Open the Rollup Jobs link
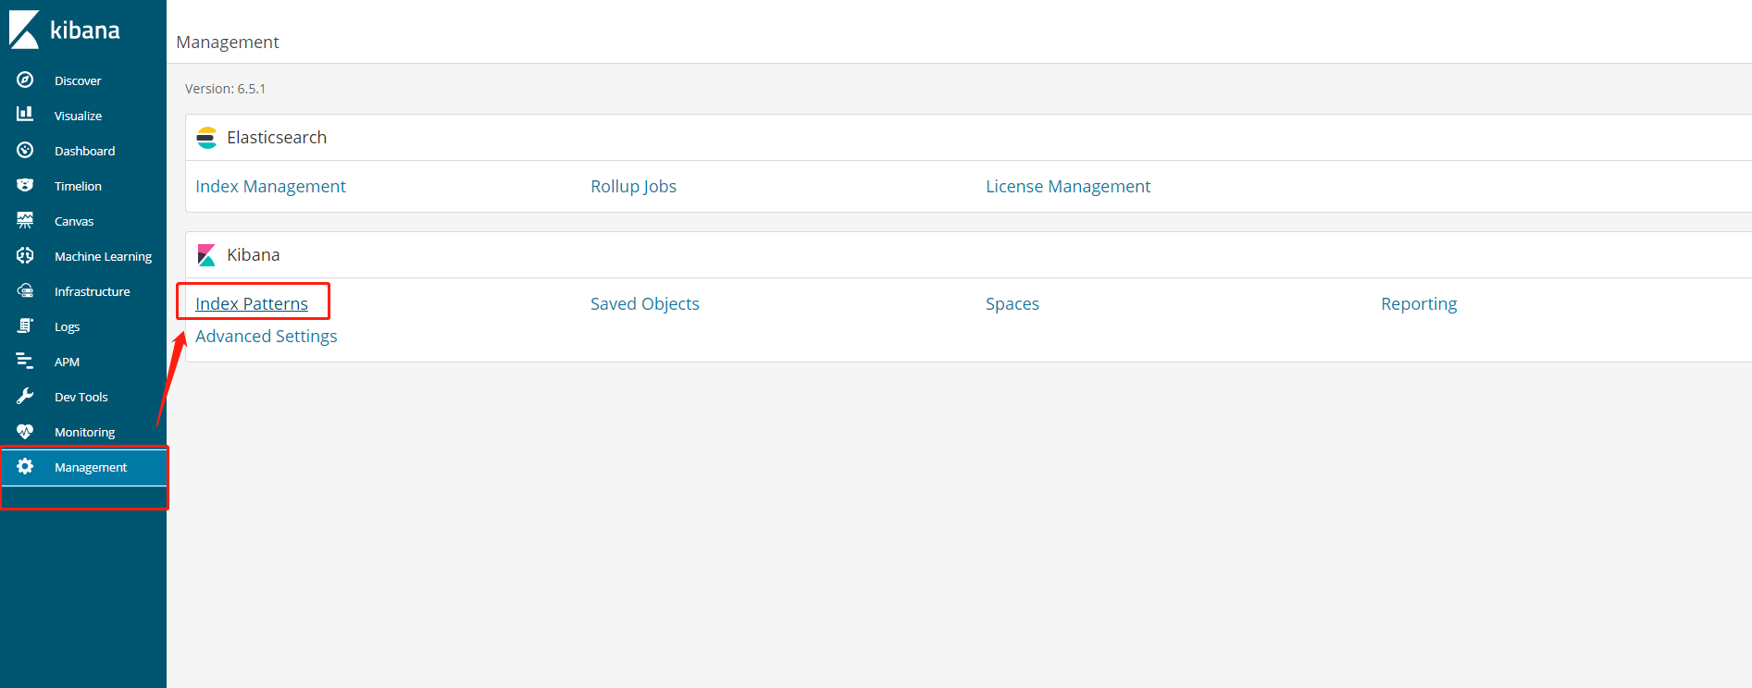The width and height of the screenshot is (1752, 688). (x=633, y=186)
